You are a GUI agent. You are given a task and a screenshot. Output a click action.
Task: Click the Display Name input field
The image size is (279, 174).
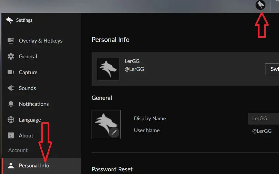pyautogui.click(x=263, y=118)
